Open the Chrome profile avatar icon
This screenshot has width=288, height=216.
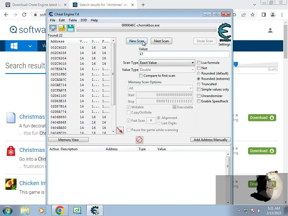(273, 15)
